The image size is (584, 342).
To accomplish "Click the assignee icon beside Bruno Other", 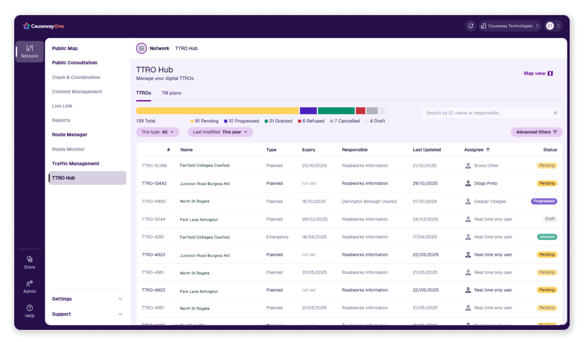I will pyautogui.click(x=468, y=165).
